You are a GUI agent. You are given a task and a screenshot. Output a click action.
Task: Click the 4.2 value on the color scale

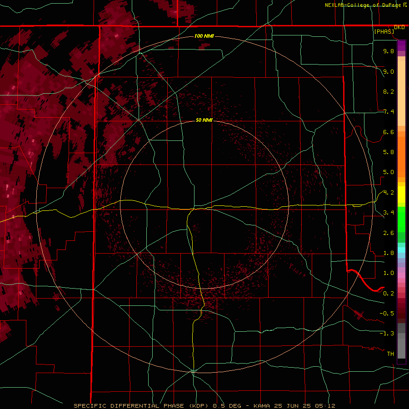389,193
